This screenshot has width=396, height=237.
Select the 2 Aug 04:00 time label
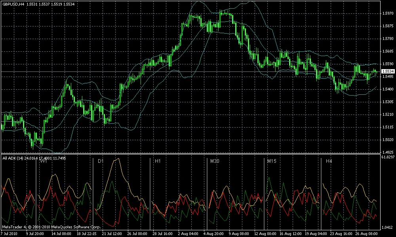tap(188, 234)
